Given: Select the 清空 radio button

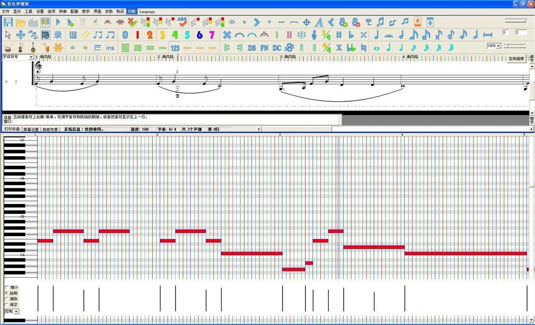Looking at the screenshot, I should [x=7, y=304].
